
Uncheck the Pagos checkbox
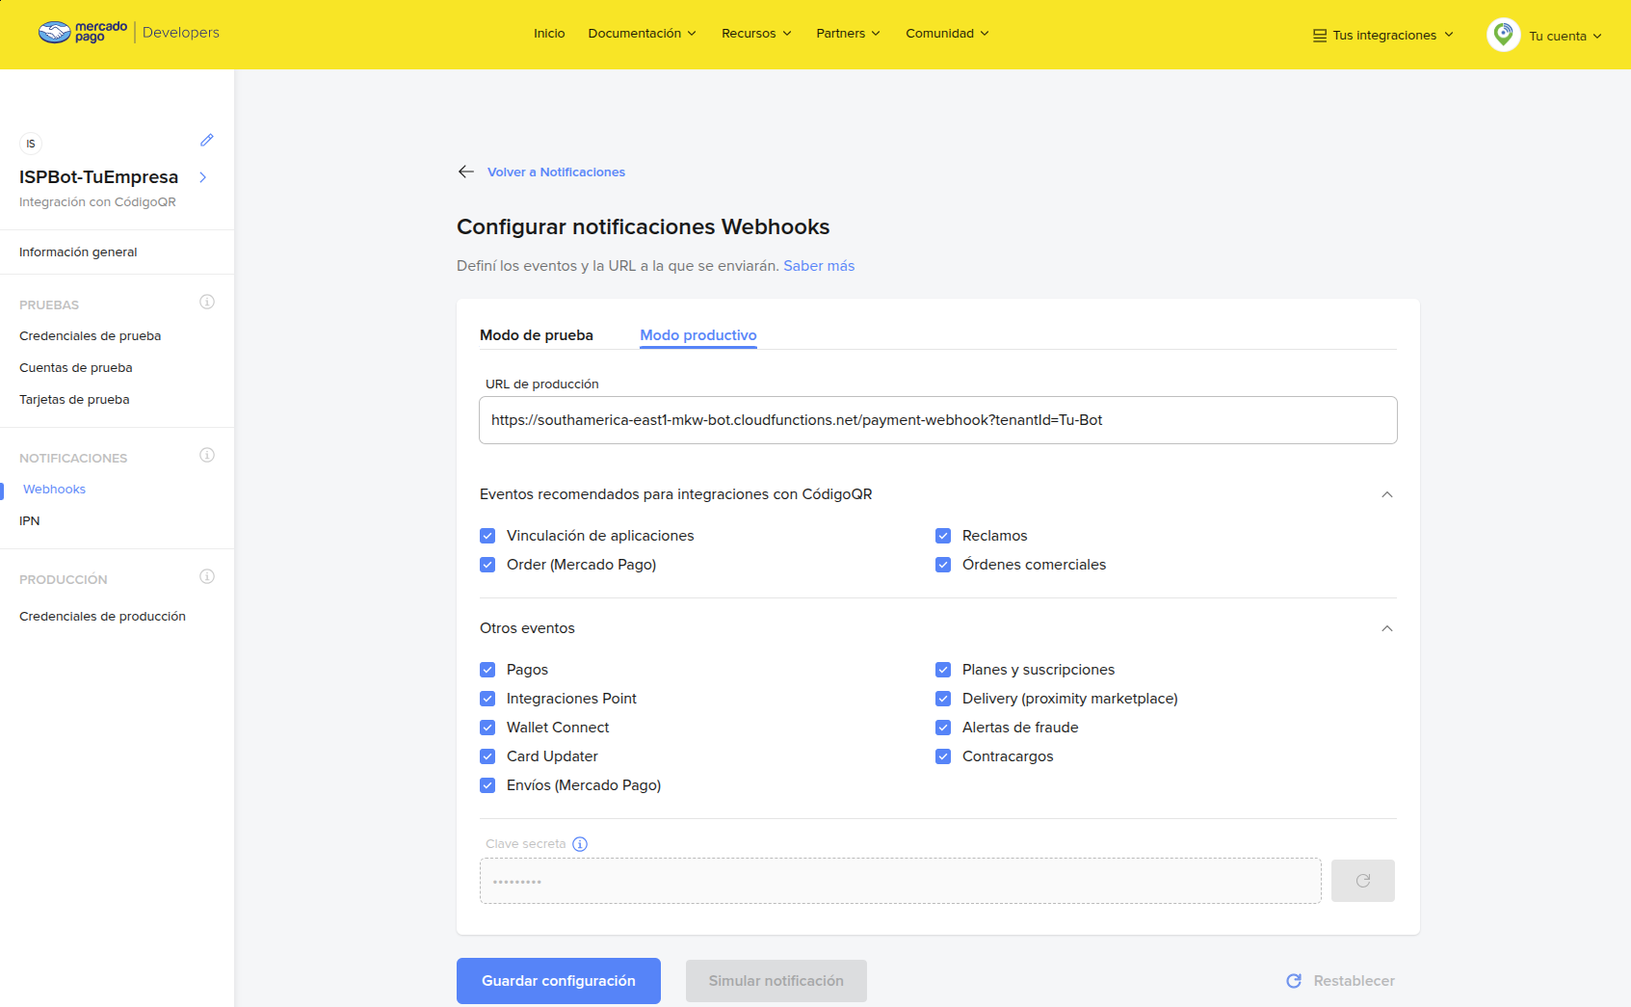click(x=487, y=670)
